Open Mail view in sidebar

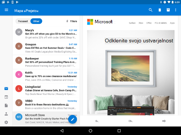pos(6,88)
